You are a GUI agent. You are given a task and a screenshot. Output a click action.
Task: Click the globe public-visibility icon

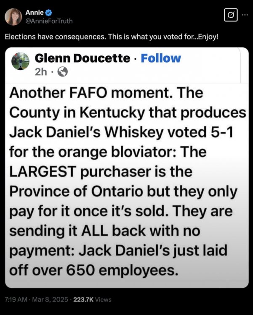click(63, 72)
